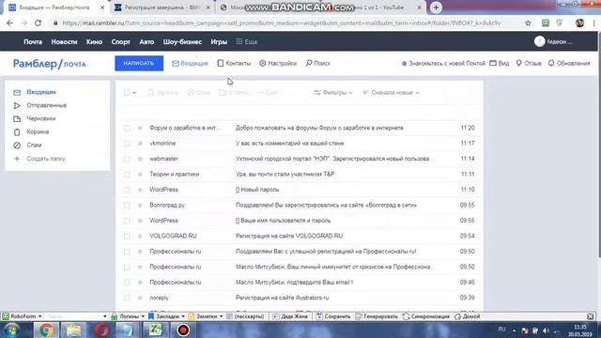This screenshot has height=338, width=601.
Task: Open RoboForm Закладки dropdown
Action: coord(167,316)
